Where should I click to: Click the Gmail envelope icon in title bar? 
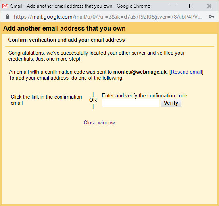[x=5, y=6]
